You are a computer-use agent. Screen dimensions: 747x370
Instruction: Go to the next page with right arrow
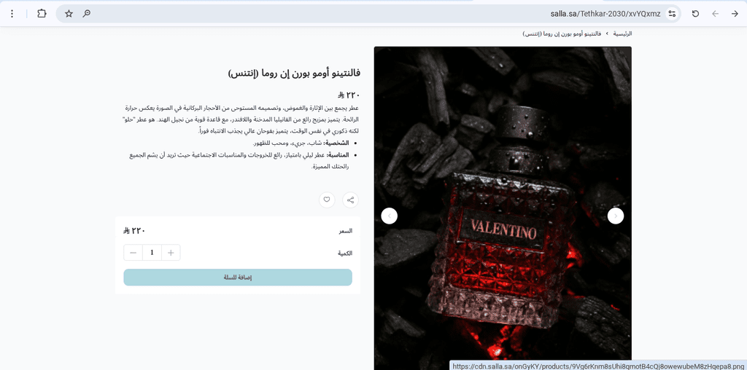(735, 14)
